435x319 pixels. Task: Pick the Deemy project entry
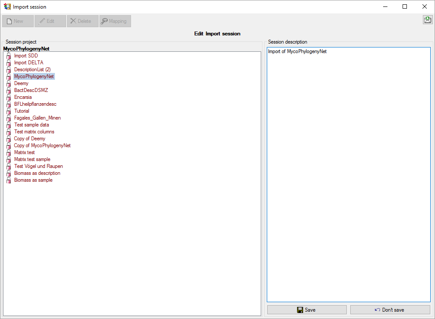point(21,83)
